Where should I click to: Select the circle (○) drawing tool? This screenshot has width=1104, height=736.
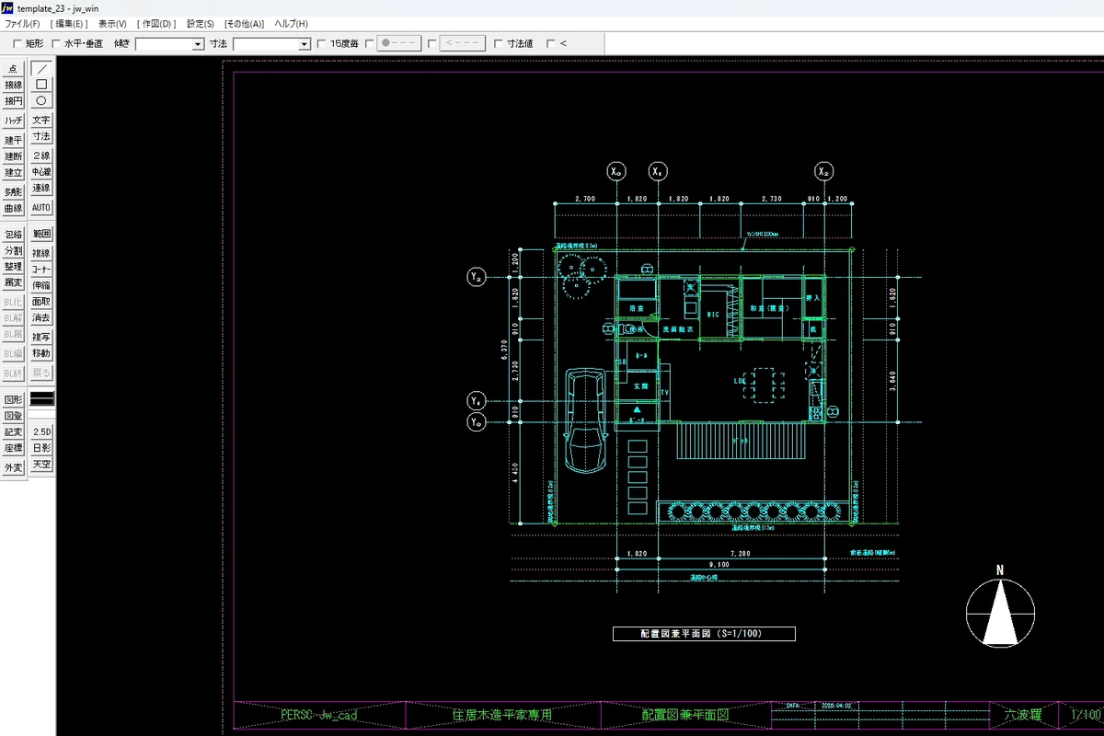click(41, 101)
